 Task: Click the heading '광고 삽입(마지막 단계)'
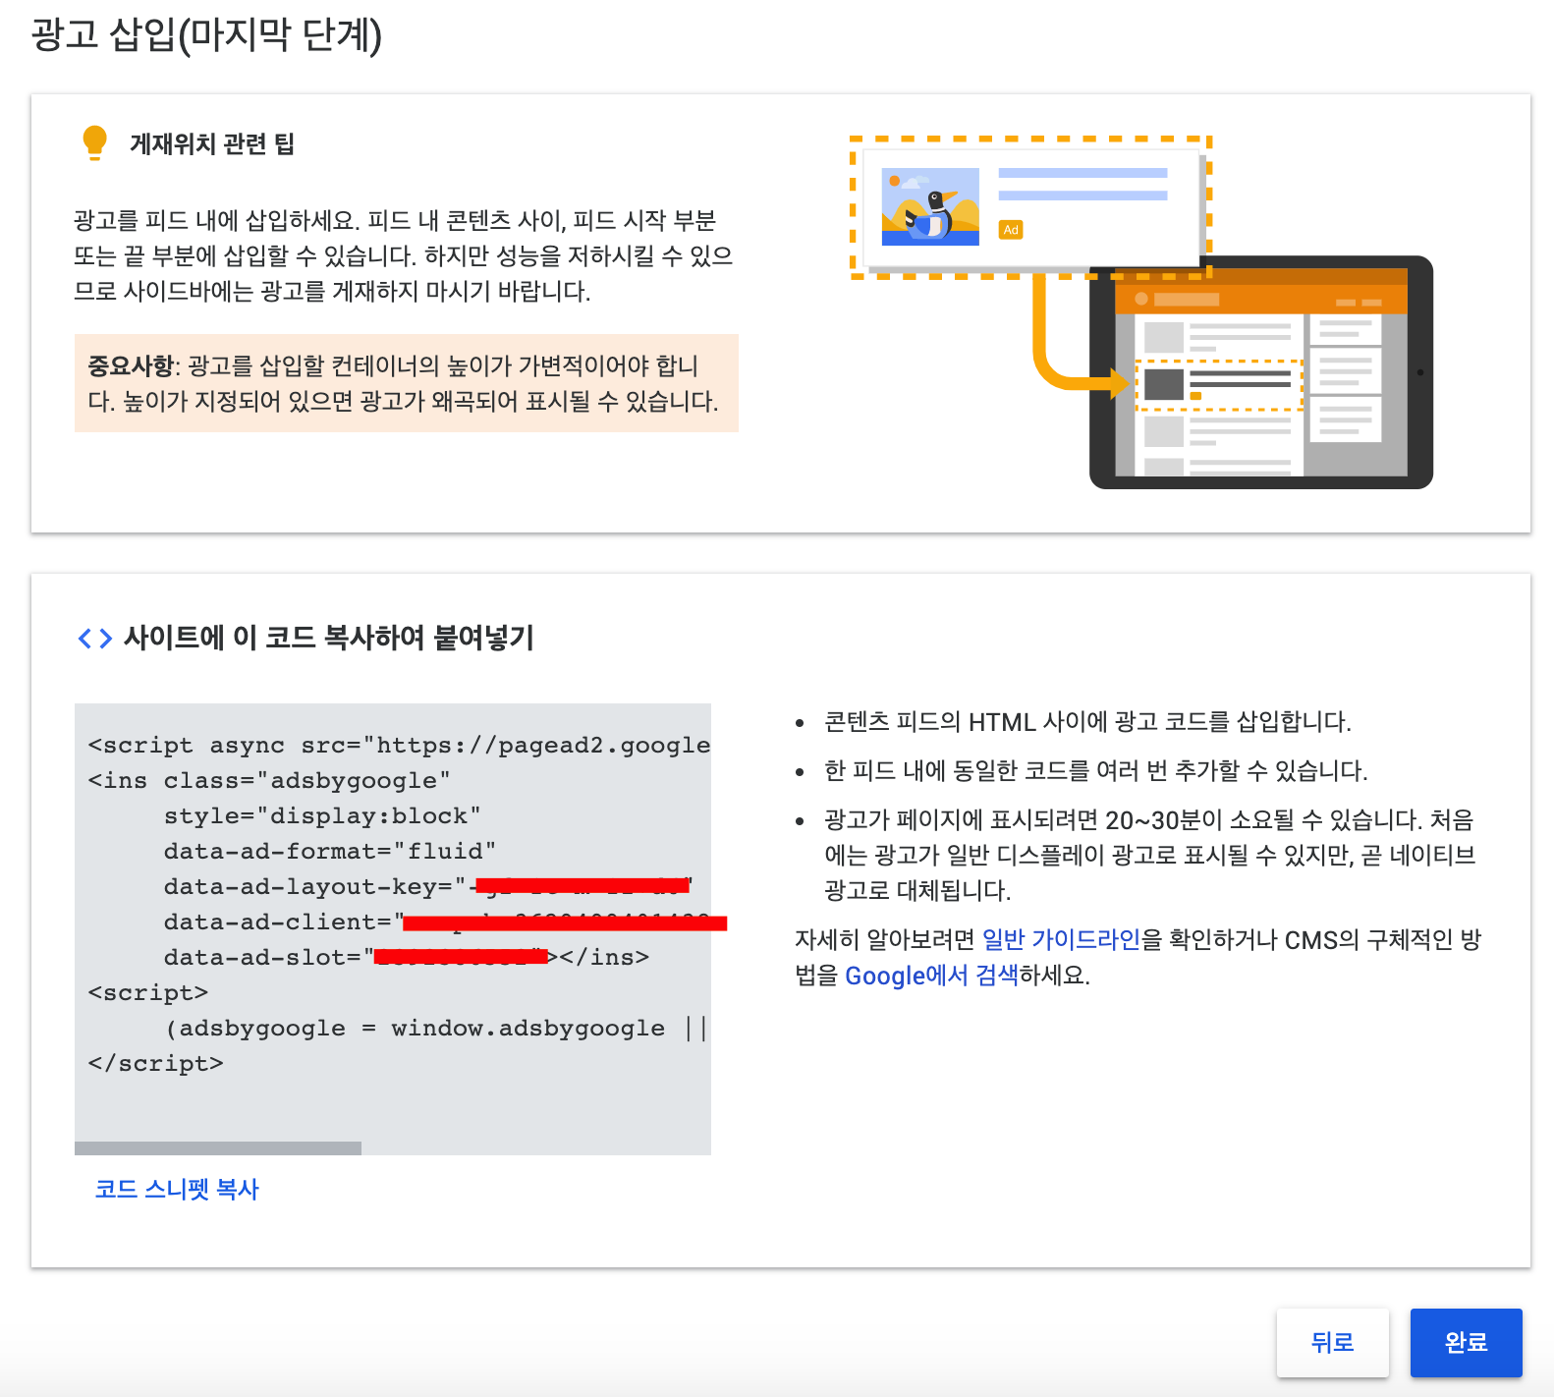pyautogui.click(x=206, y=35)
